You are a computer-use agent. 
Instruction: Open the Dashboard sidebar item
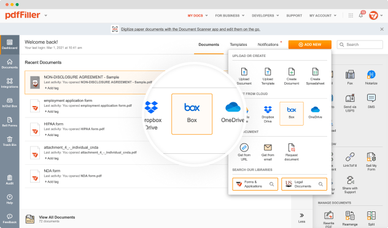(10, 45)
